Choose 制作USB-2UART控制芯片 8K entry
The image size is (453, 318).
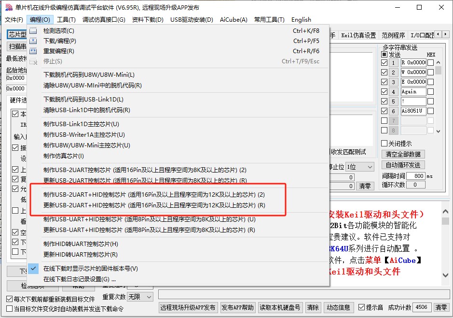pos(178,170)
